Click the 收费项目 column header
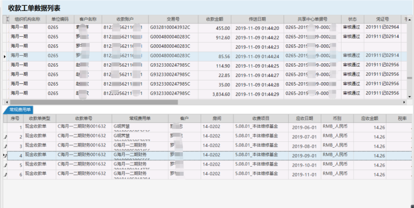The height and width of the screenshot is (208, 414). click(x=260, y=118)
